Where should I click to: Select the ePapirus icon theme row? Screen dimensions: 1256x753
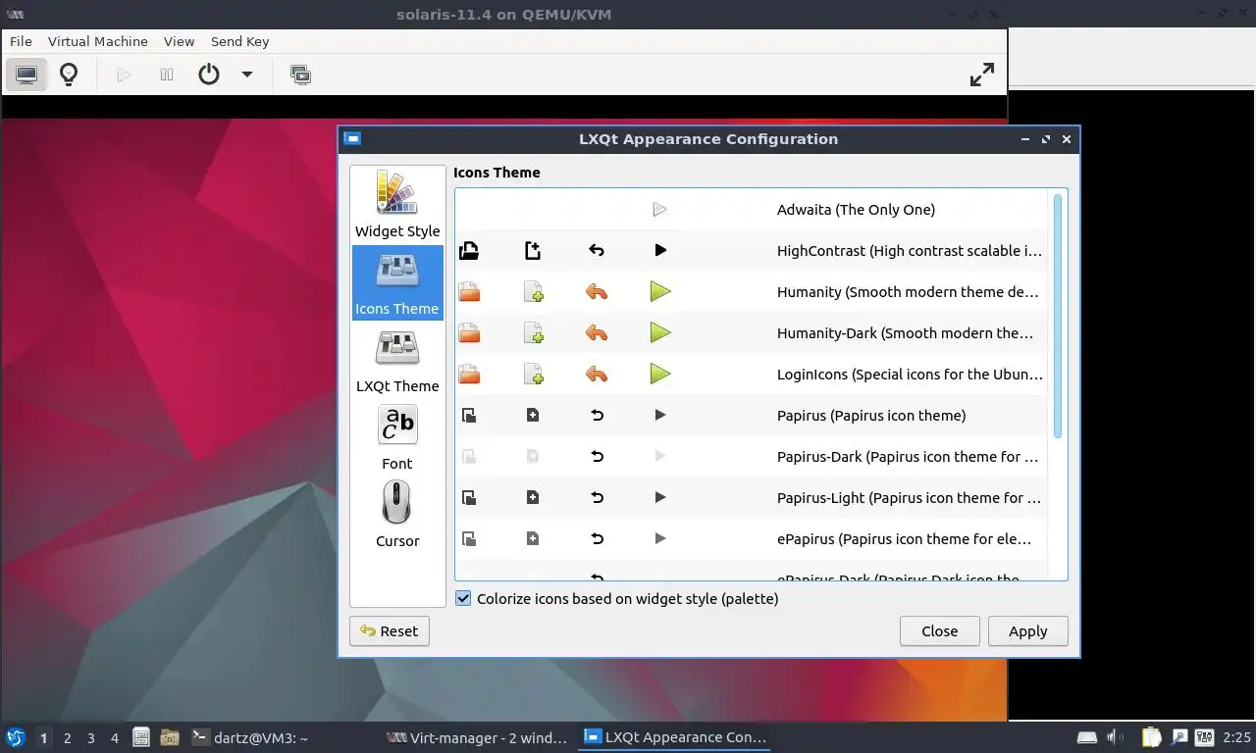(752, 539)
